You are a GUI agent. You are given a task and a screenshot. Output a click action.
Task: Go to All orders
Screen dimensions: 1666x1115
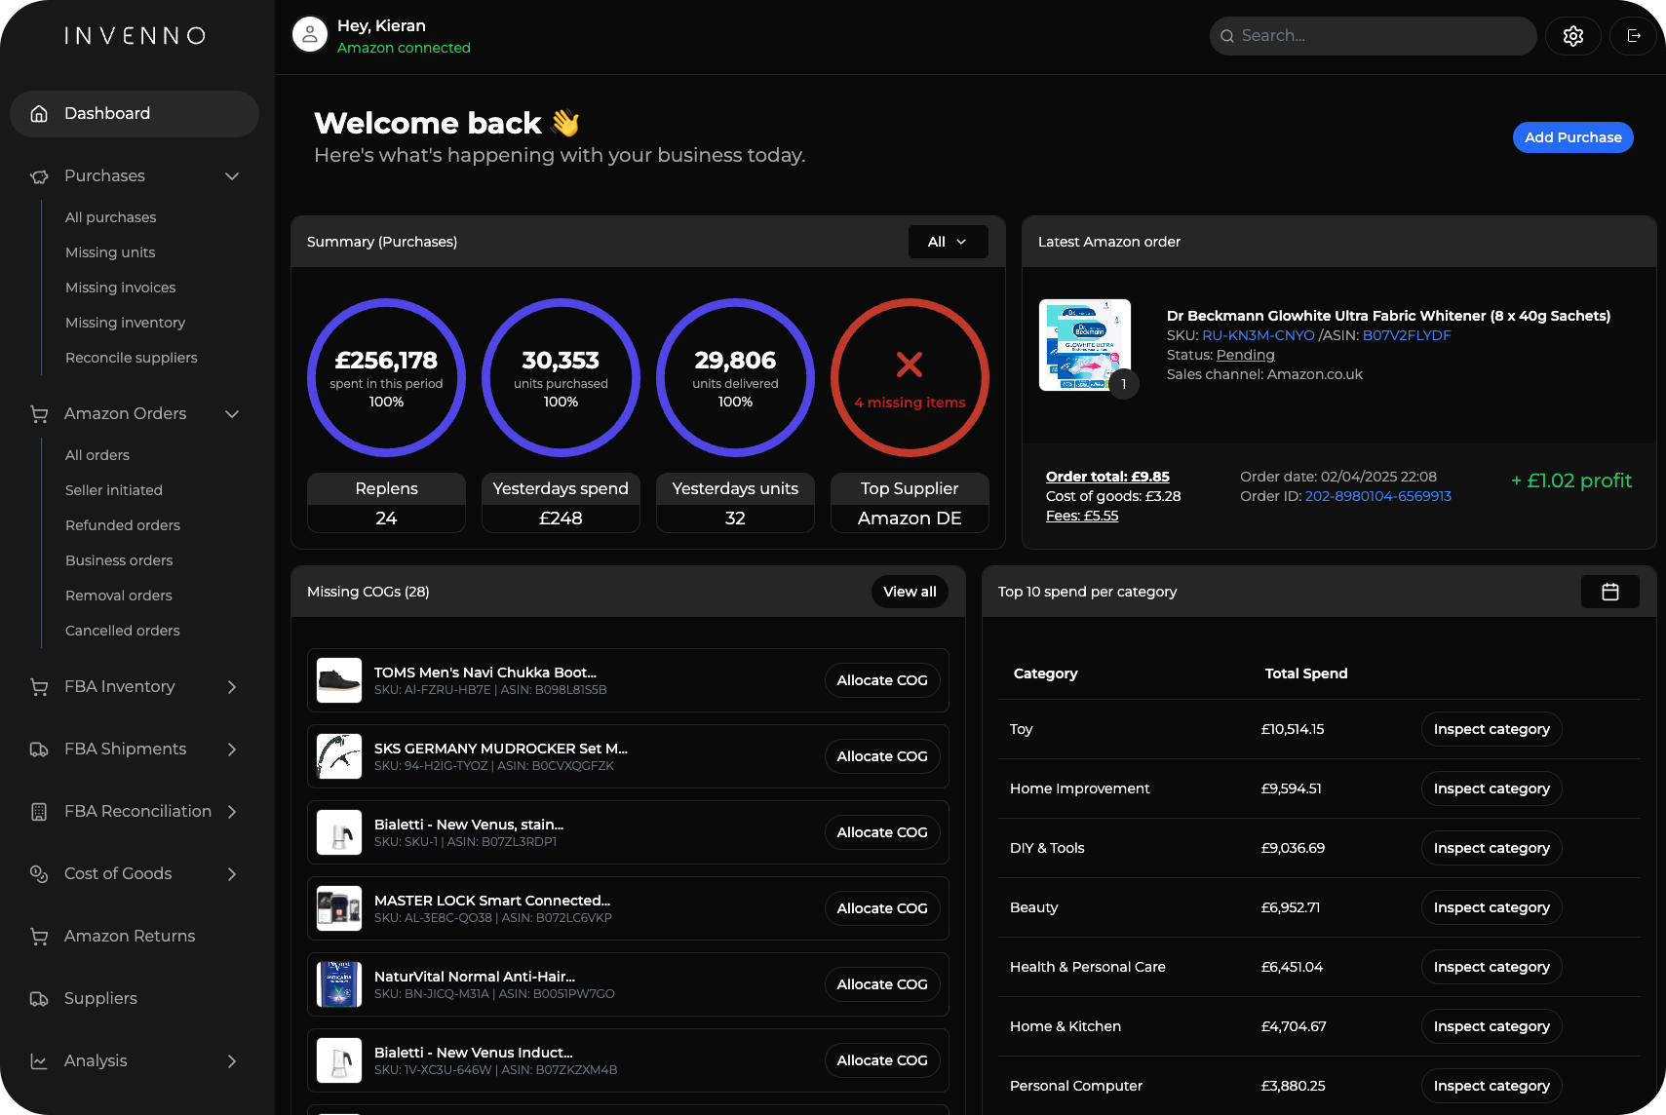coord(97,455)
